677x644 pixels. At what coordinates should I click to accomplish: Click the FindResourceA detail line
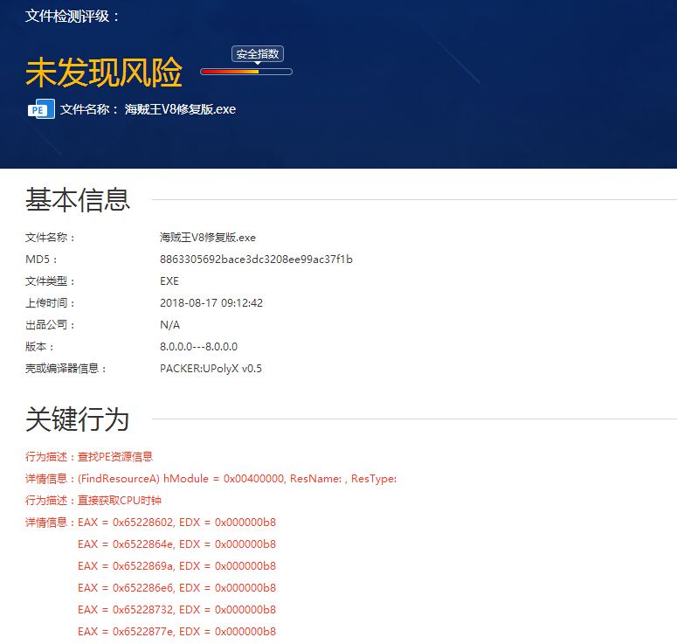click(237, 479)
